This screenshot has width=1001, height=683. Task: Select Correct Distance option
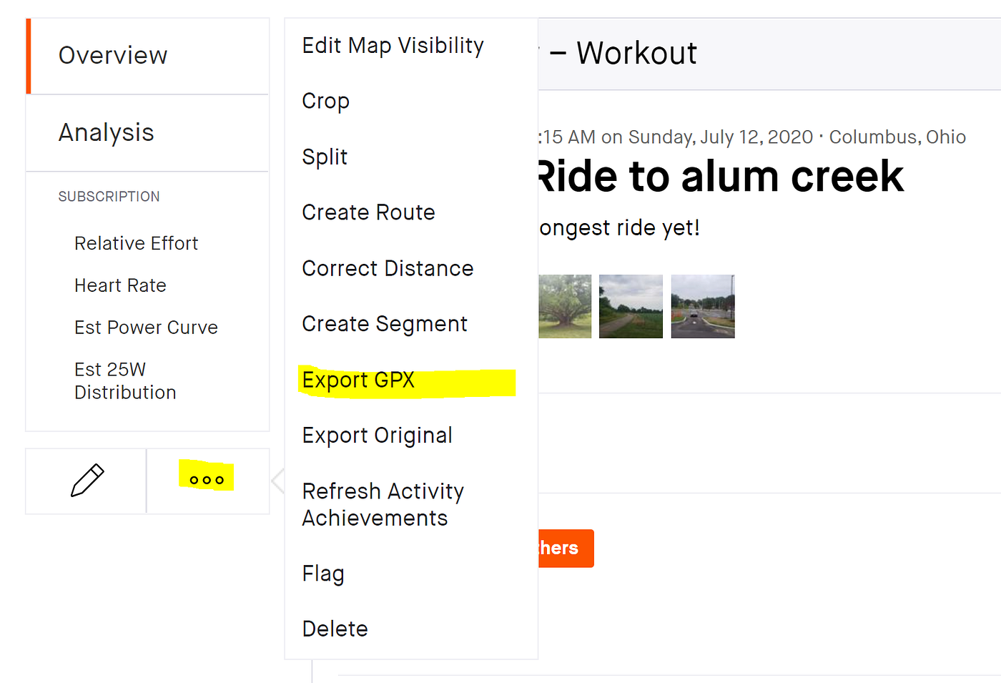388,268
